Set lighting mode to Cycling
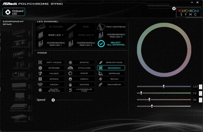Screen dimensions: 203x132 [81, 68]
